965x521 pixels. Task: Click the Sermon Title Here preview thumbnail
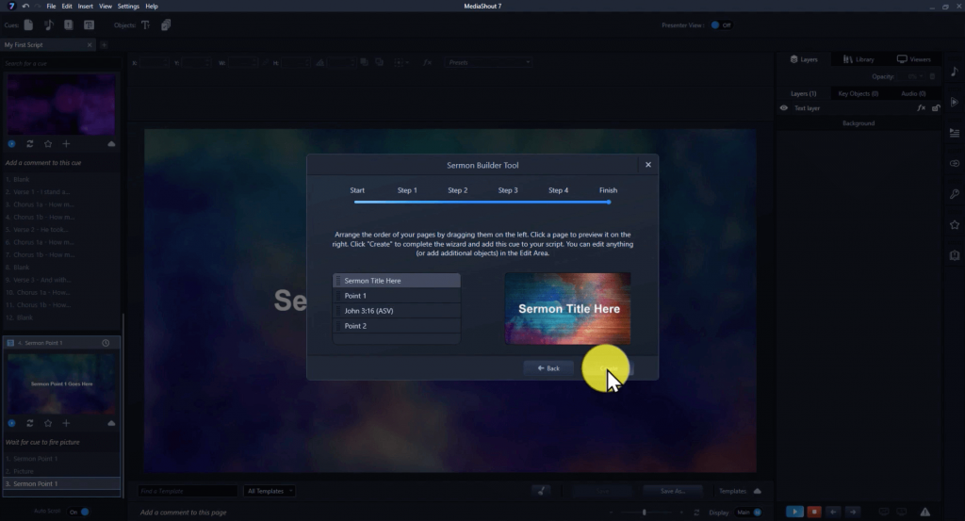(567, 309)
